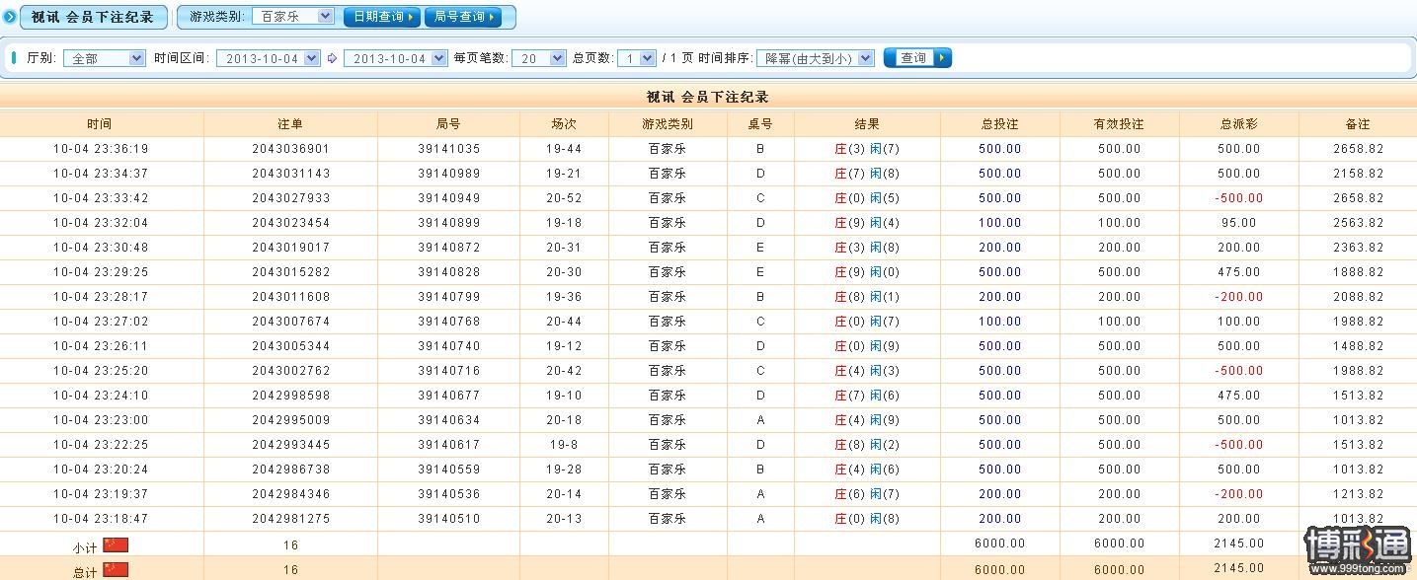Click remark balance 1888.82
The image size is (1417, 580).
click(1358, 272)
